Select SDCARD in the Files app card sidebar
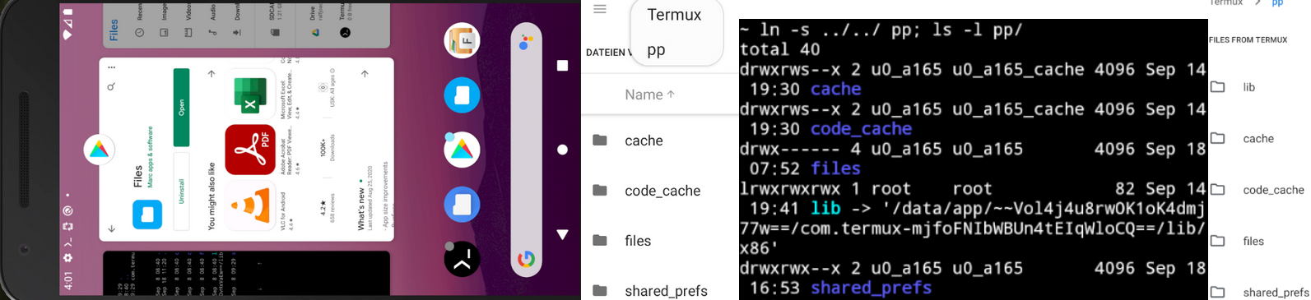 click(274, 22)
